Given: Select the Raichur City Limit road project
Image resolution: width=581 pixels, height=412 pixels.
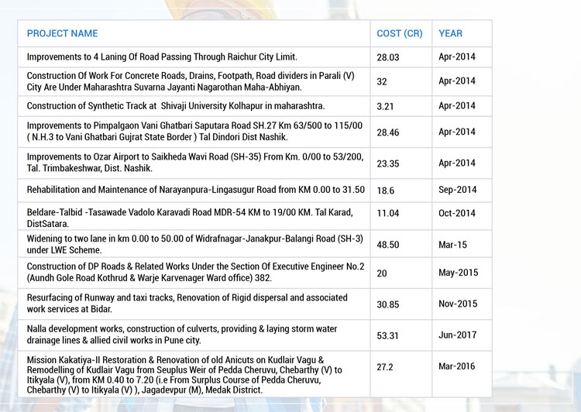Looking at the screenshot, I should point(162,57).
